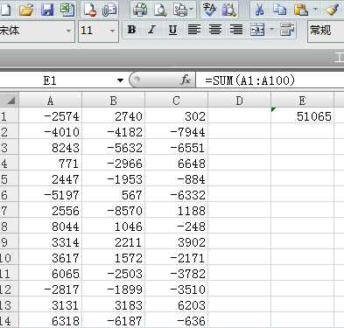Screen dimensions: 344x328
Task: Click the merge and center icon
Action: point(257,30)
